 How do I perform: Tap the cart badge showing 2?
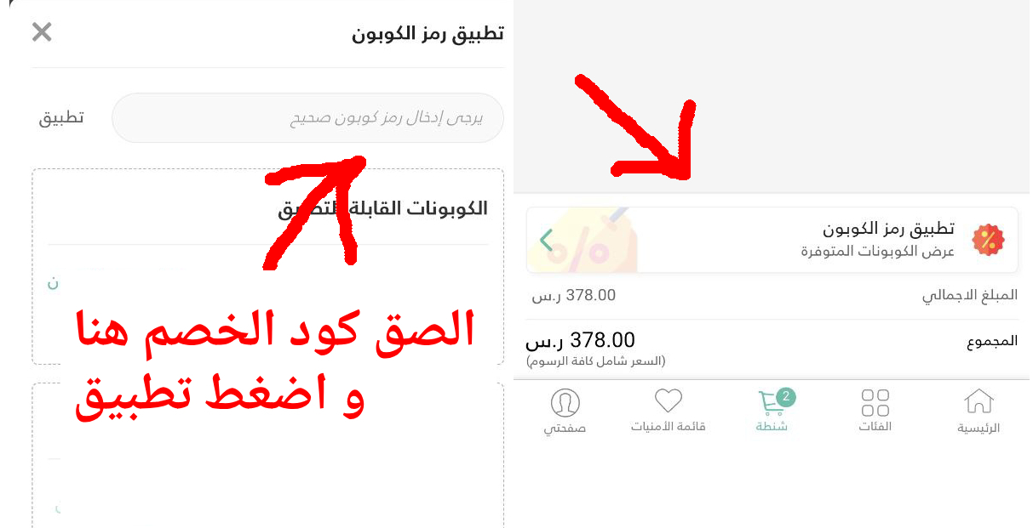[x=785, y=395]
